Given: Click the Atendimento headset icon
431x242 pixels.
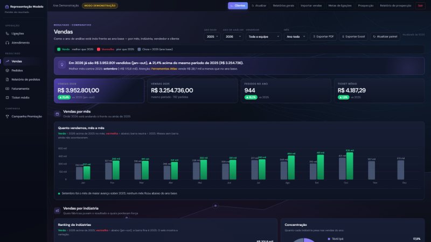Looking at the screenshot, I should coord(7,43).
